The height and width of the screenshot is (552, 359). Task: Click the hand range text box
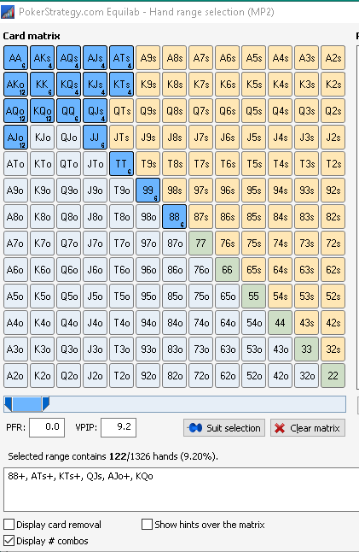(182, 490)
